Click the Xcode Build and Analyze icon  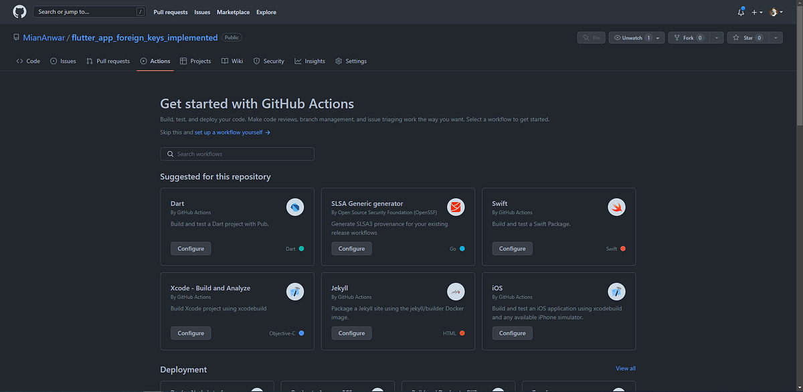click(295, 291)
